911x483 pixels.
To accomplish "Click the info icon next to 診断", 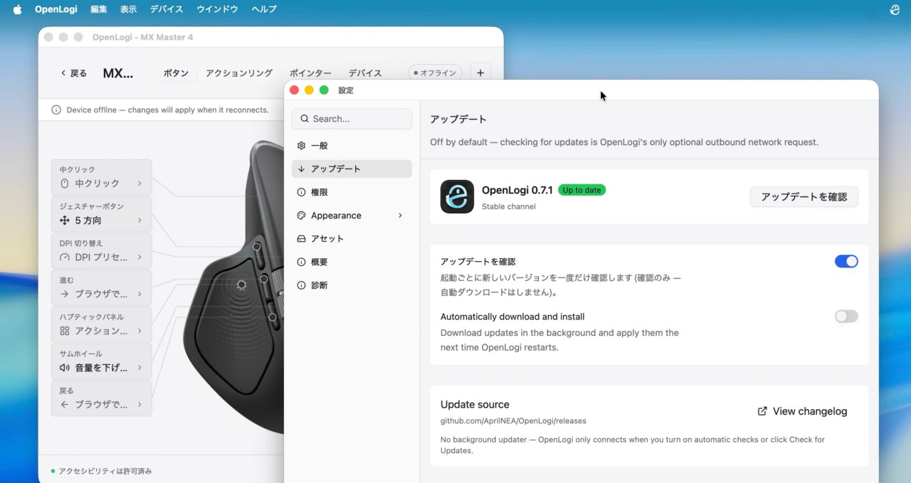I will point(301,285).
